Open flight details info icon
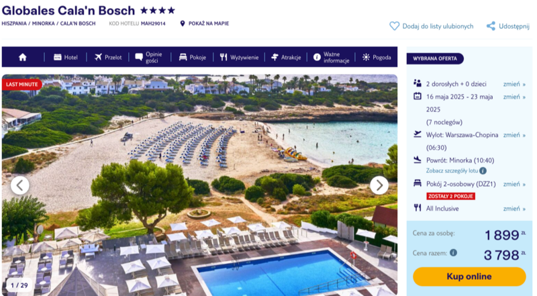The image size is (537, 296). tap(483, 170)
